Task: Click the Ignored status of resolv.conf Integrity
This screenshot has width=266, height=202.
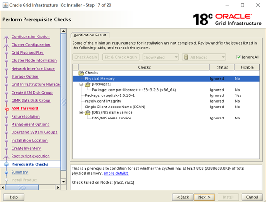Action: (217, 101)
